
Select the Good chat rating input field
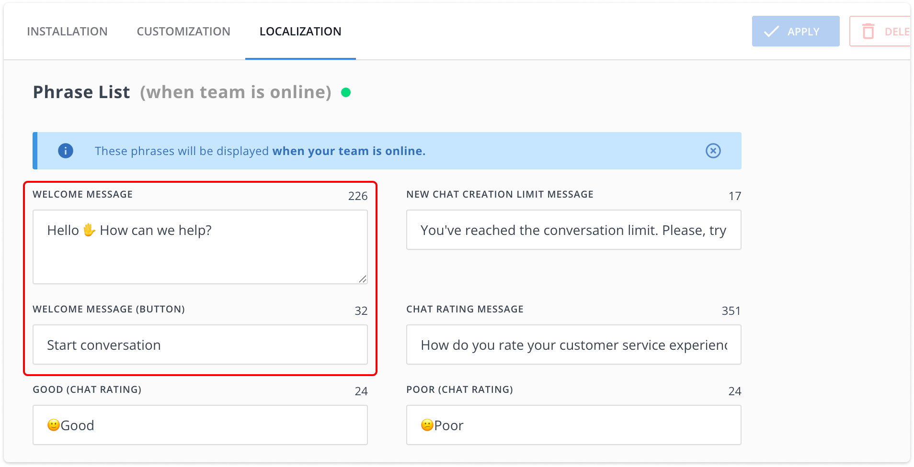pos(200,425)
